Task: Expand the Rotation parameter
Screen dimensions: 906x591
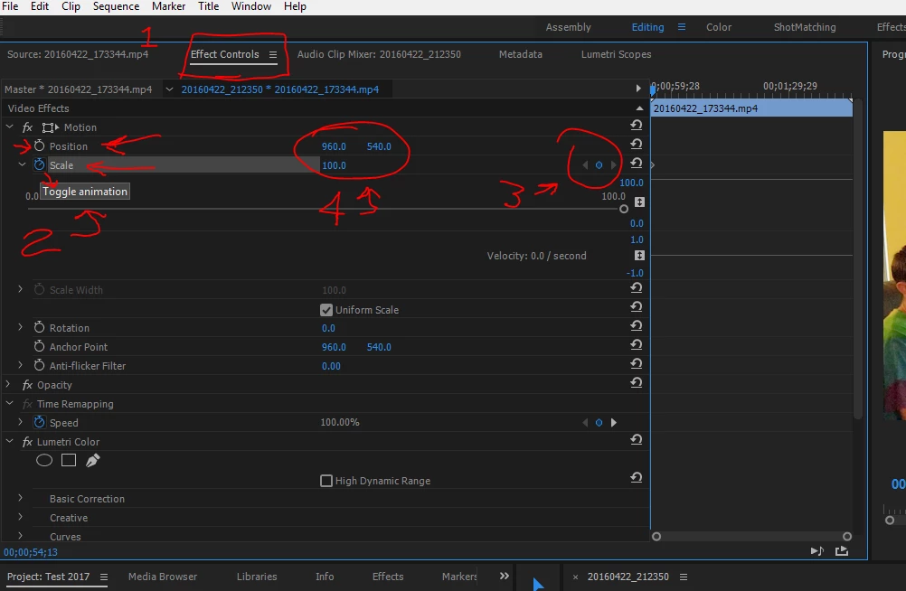Action: click(20, 327)
